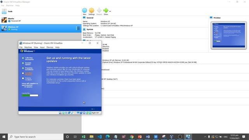Open PowerPoint from the taskbar
This screenshot has height=140, width=249.
(x=140, y=136)
